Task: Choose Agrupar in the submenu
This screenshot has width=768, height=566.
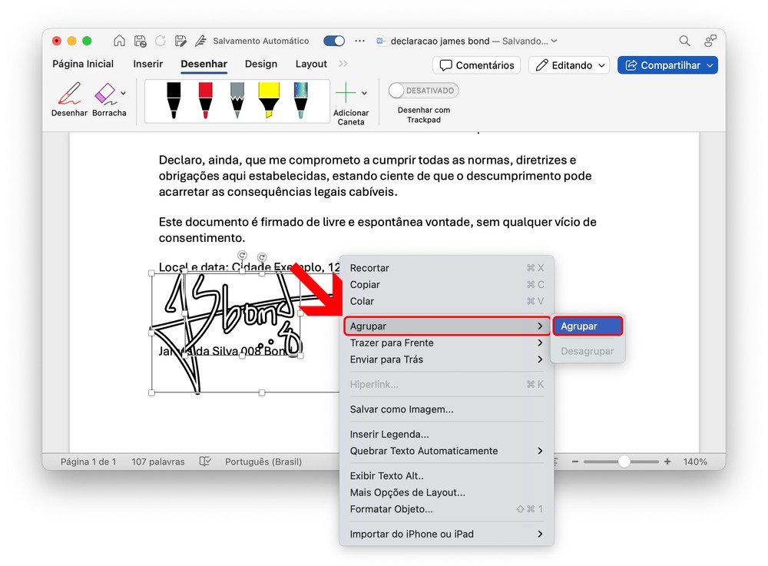Action: click(587, 326)
